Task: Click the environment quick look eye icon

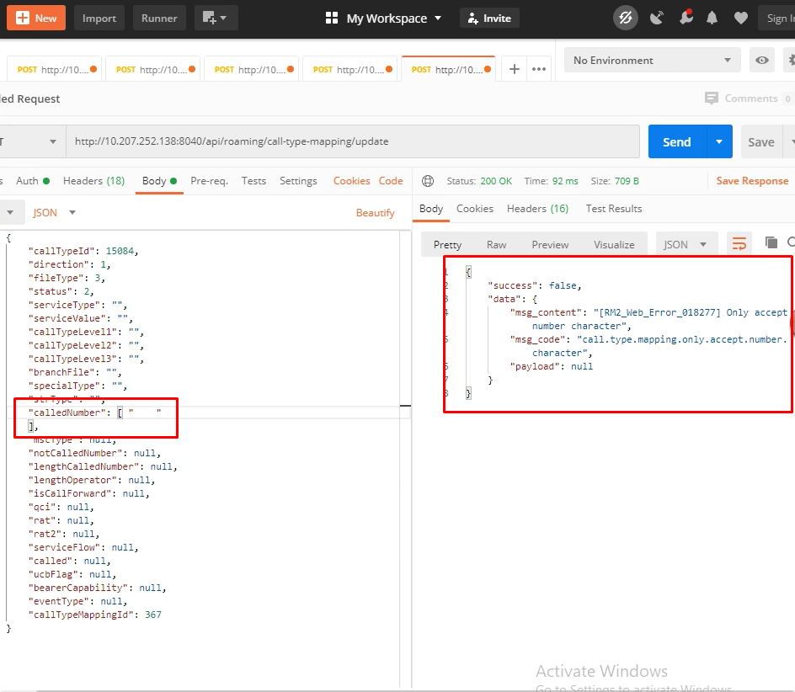Action: [x=762, y=61]
